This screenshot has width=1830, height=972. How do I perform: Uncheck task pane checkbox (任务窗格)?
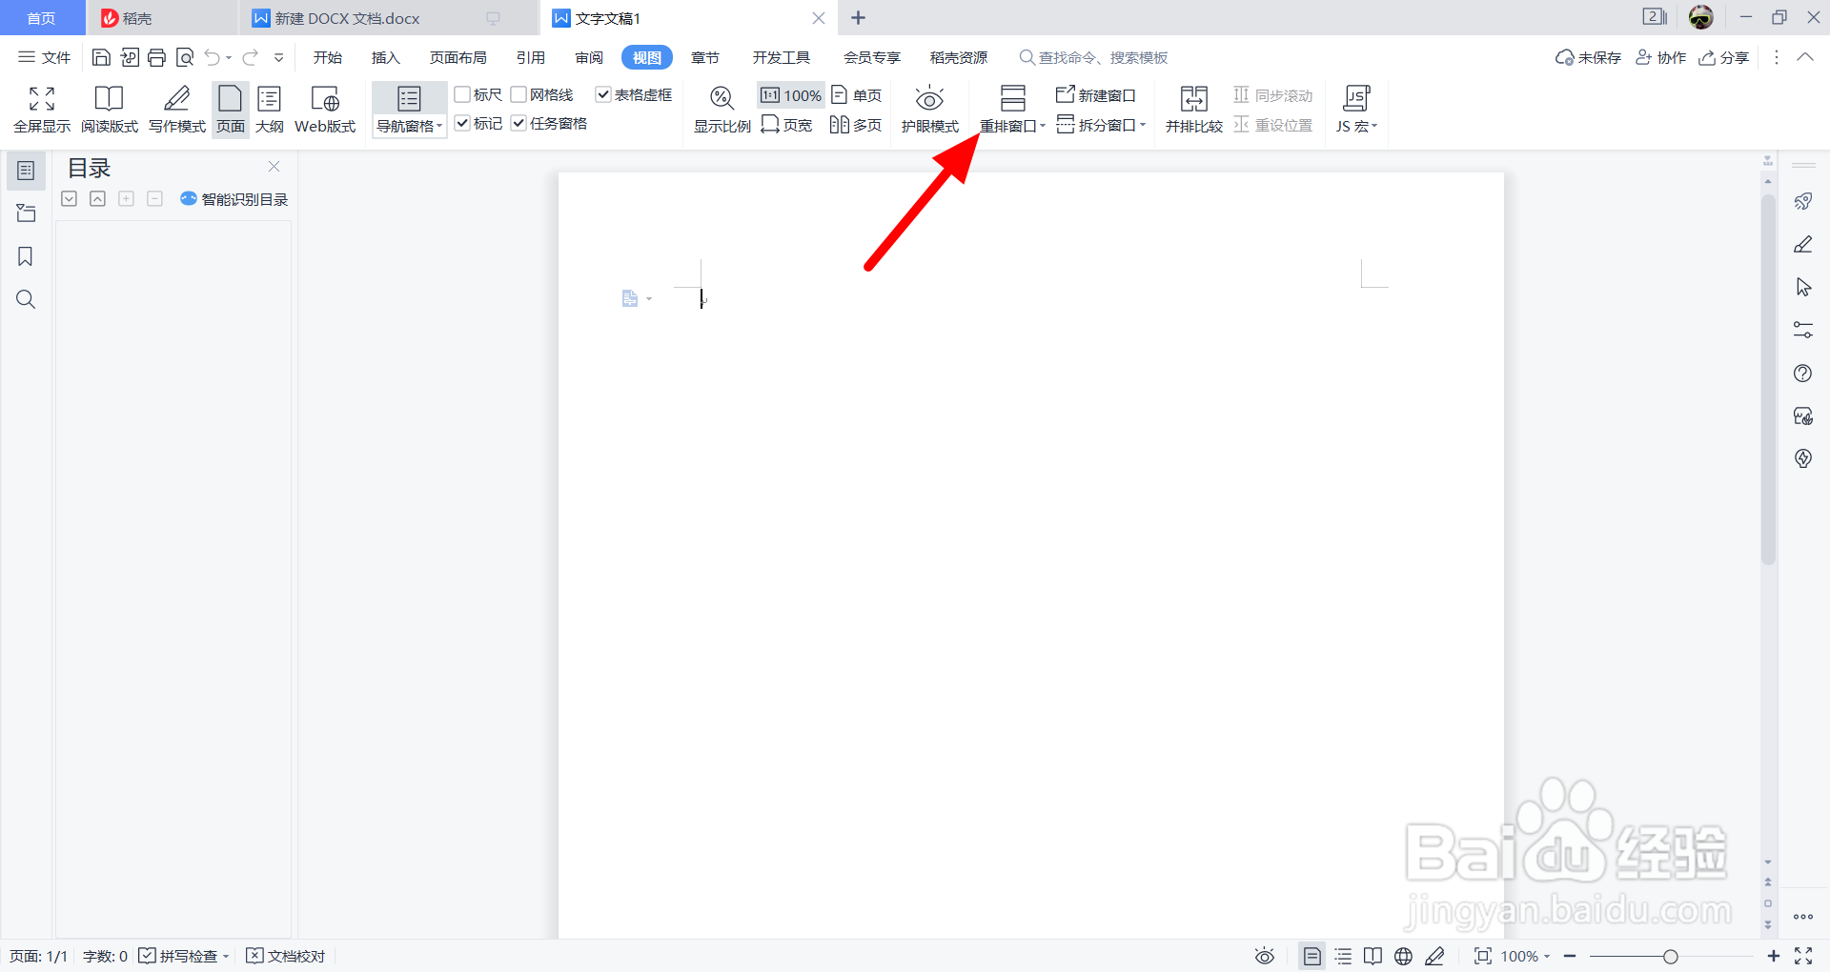tap(518, 123)
